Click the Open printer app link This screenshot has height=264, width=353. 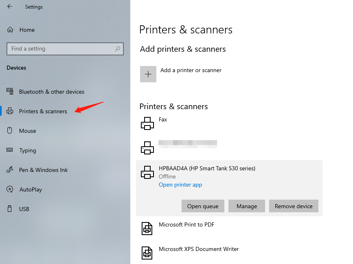(x=180, y=185)
